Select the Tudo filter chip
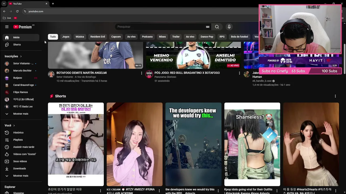The width and height of the screenshot is (346, 194). pos(53,37)
